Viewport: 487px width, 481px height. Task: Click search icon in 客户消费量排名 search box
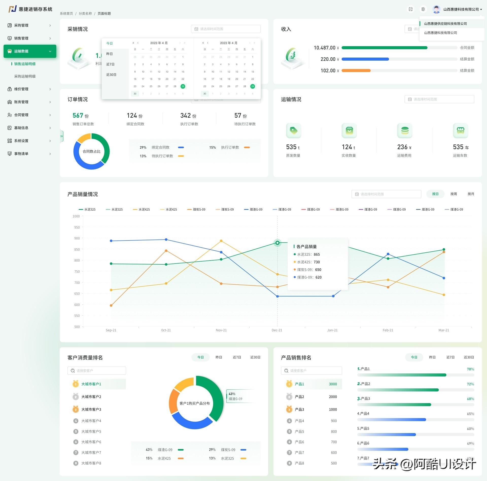coord(73,371)
